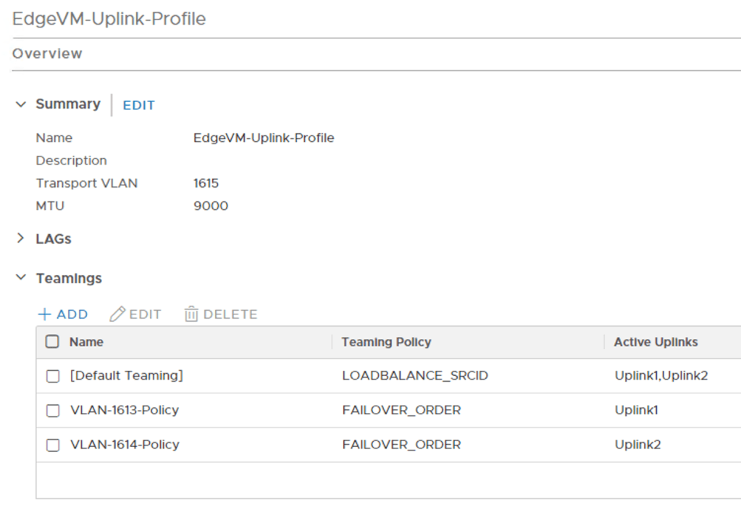The width and height of the screenshot is (741, 515).
Task: Collapse the Summary section
Action: tap(21, 104)
